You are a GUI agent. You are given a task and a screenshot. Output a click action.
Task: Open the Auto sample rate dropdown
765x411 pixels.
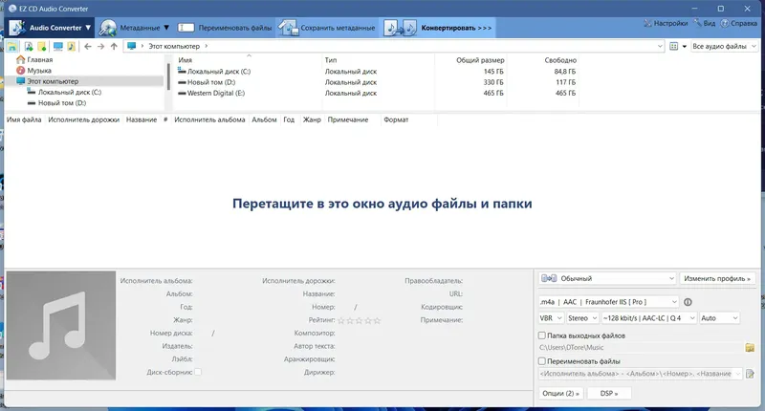tap(719, 318)
